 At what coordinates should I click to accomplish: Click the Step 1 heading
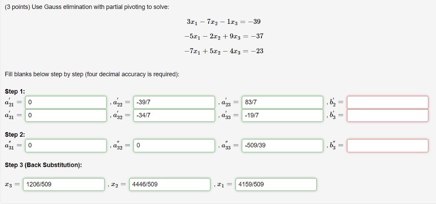tap(15, 92)
